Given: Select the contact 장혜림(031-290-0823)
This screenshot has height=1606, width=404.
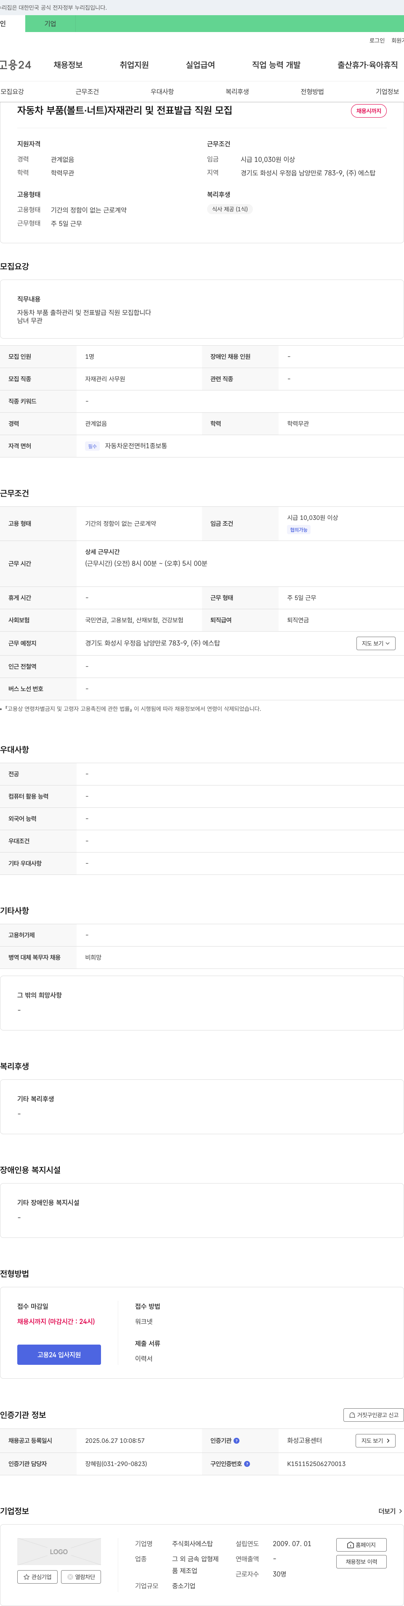Looking at the screenshot, I should pyautogui.click(x=116, y=1464).
